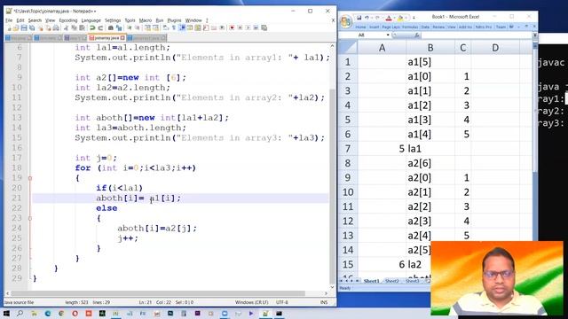Viewport: 568px width, 319px height.
Task: Open the Review ribbon tab in Excel
Action: 438,27
